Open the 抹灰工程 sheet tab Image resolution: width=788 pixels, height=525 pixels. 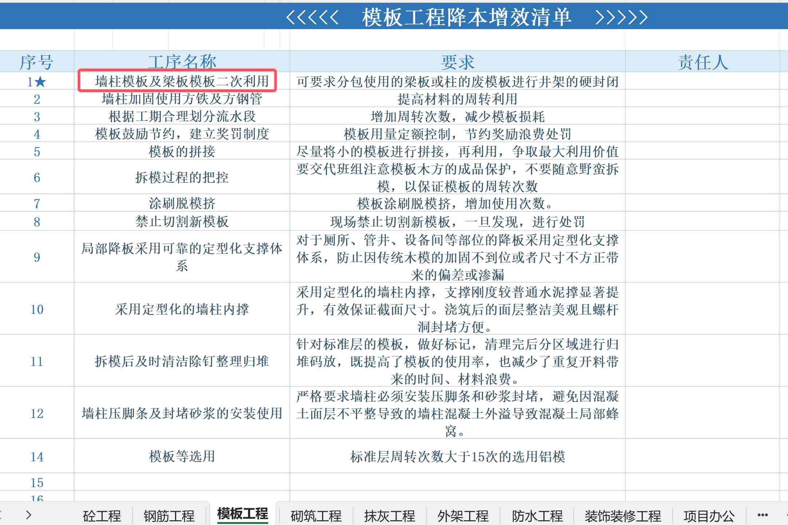click(x=389, y=516)
